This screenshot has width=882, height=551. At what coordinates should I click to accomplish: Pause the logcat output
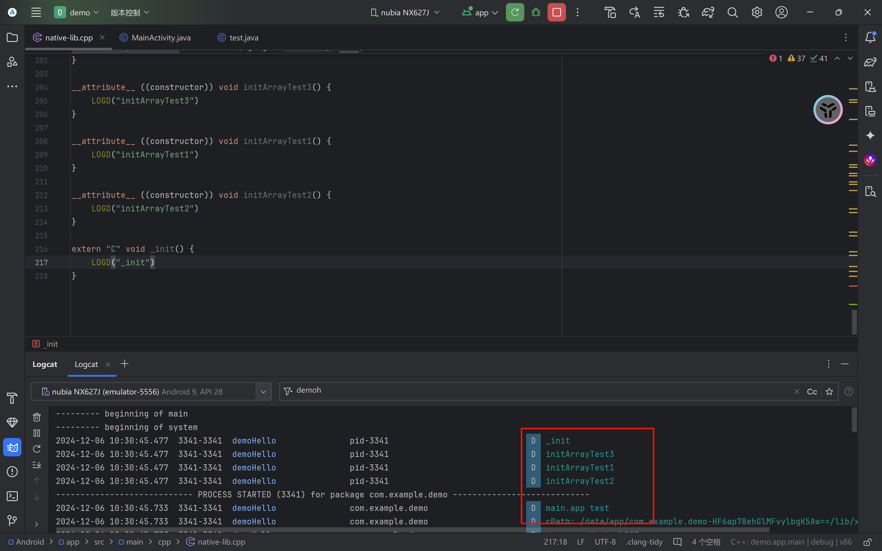pos(37,433)
